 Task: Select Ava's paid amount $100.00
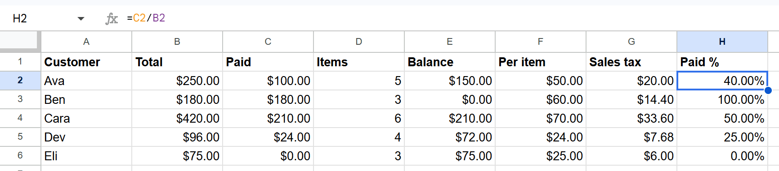[x=268, y=81]
